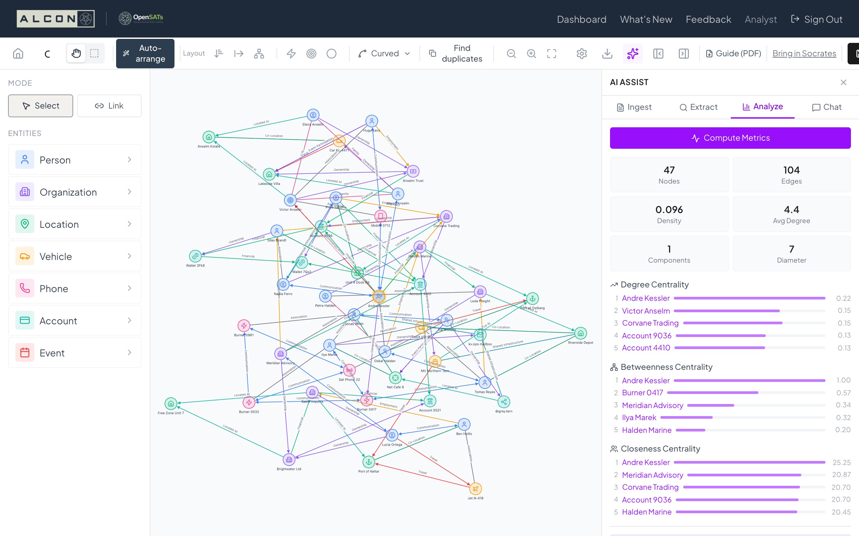This screenshot has width=859, height=536.
Task: Switch to Select mode
Action: (41, 106)
